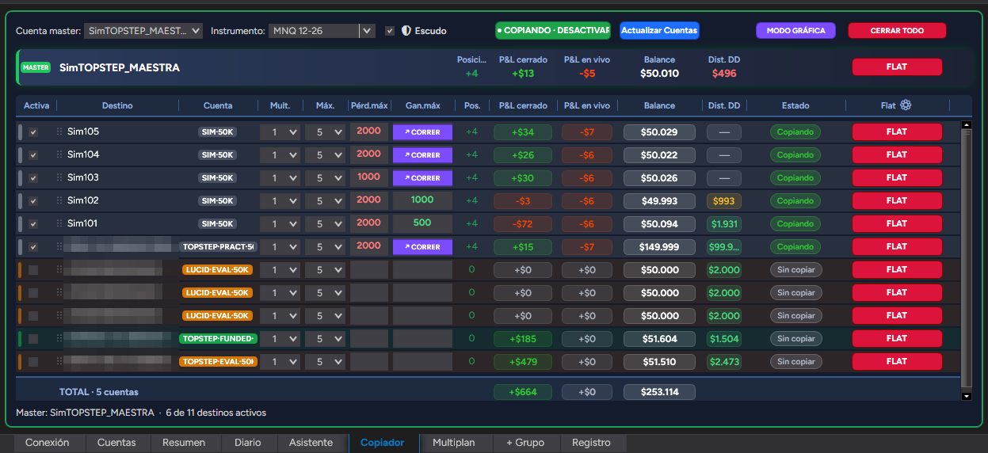Open the + Grupo tab
988x453 pixels.
[525, 443]
